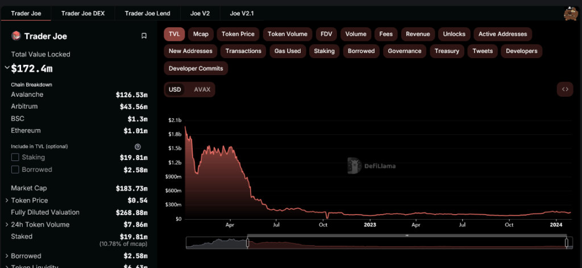The height and width of the screenshot is (268, 582).
Task: Expand the Token Price row
Action: tap(7, 200)
